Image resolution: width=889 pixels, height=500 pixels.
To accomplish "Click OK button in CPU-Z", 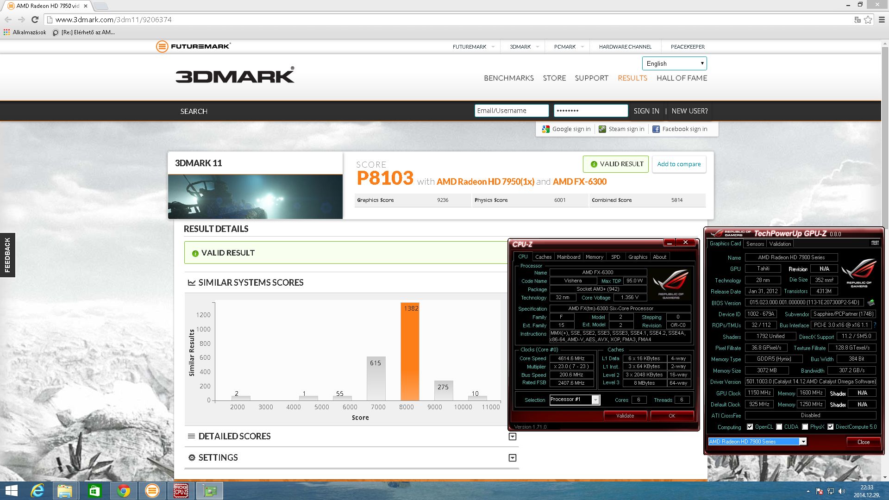I will pyautogui.click(x=672, y=416).
